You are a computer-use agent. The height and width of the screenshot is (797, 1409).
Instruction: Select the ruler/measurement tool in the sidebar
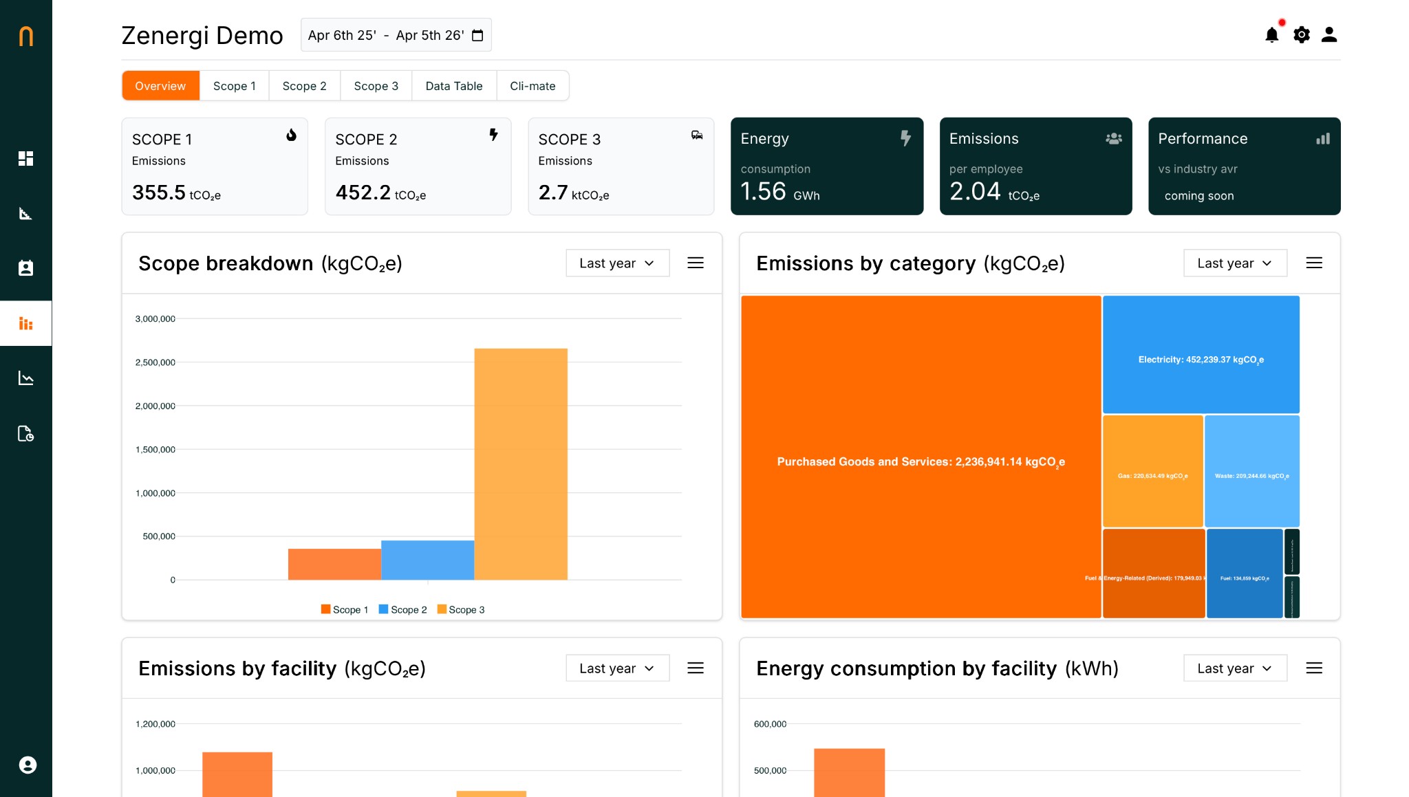click(26, 213)
